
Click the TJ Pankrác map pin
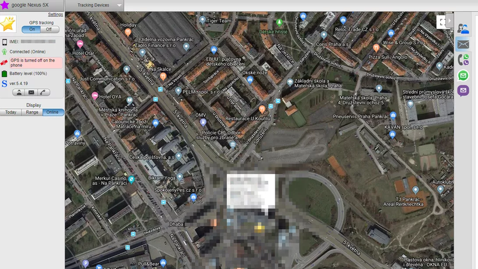tap(415, 190)
